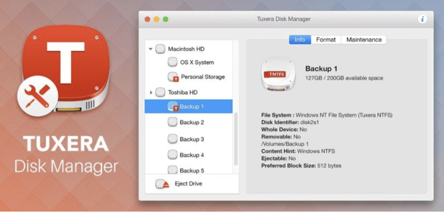Click the Tuxera Disk Manager window title
Screen dimensions: 444x212
[284, 19]
